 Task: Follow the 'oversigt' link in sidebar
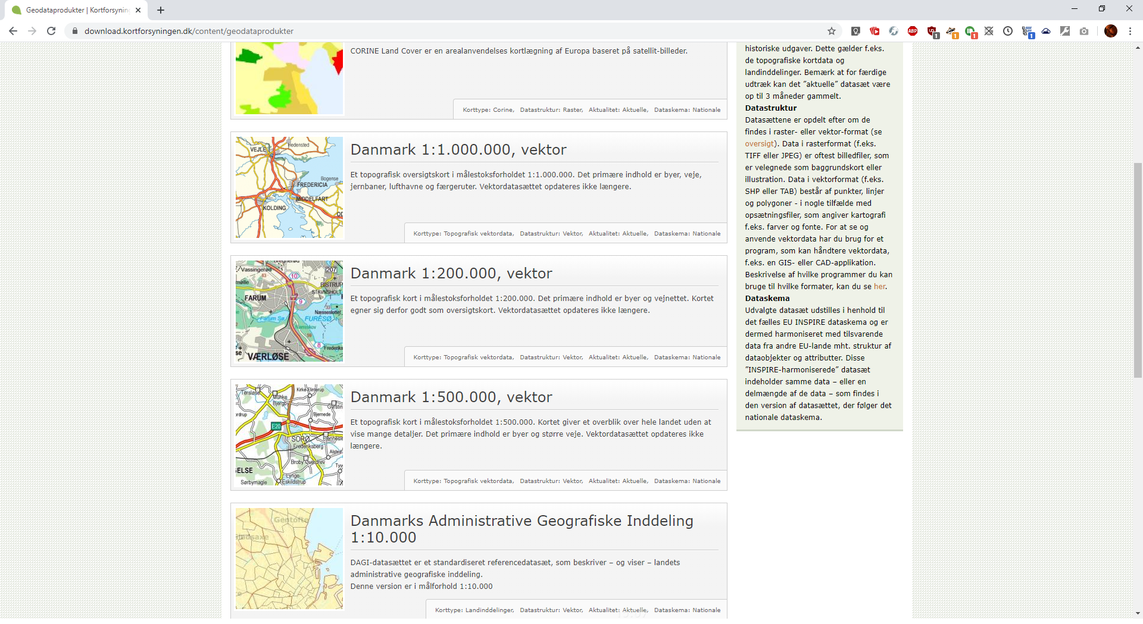pos(760,143)
